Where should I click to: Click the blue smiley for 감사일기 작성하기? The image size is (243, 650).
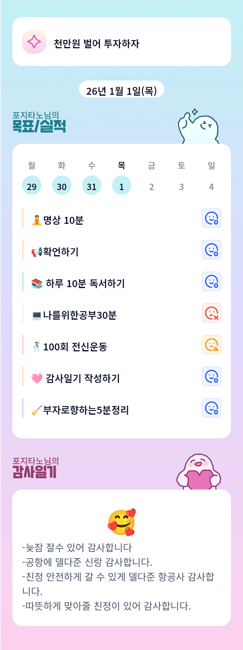[211, 376]
